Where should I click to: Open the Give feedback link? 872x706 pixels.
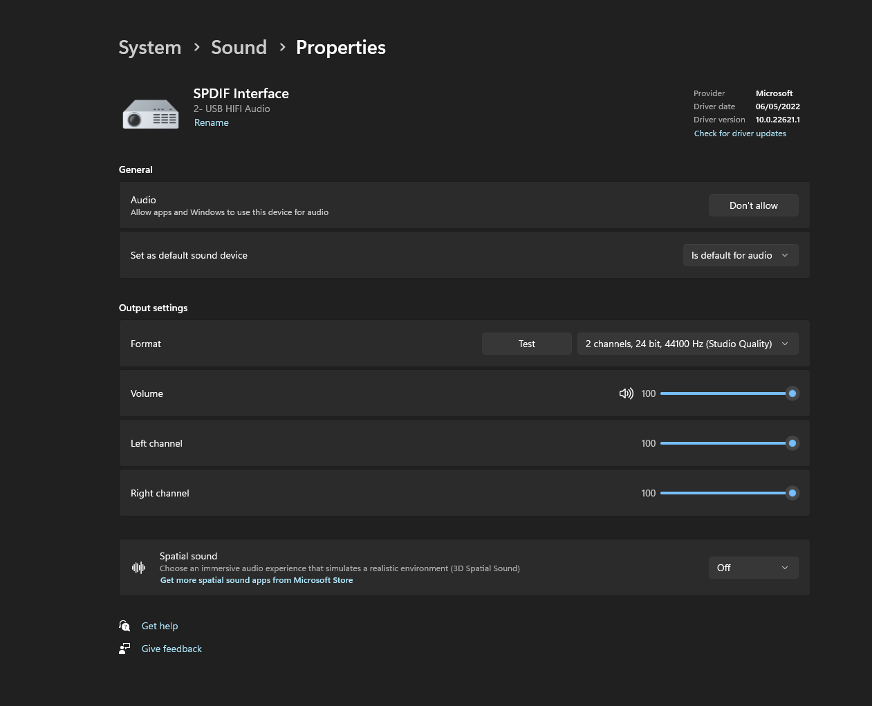click(x=171, y=649)
